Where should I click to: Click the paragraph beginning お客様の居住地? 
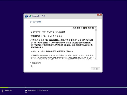pyautogui.click(x=62, y=44)
